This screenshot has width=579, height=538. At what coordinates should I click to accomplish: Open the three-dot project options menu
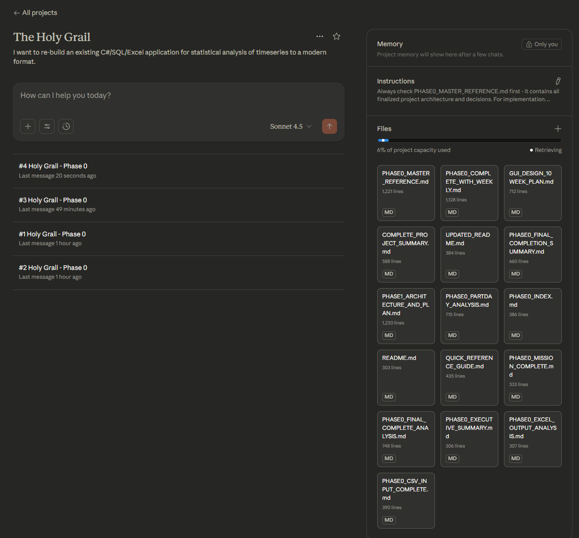(320, 36)
